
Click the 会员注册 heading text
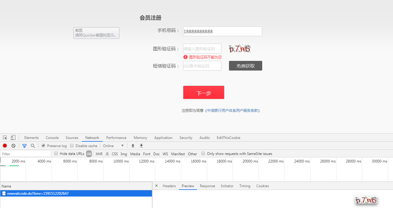tap(150, 18)
